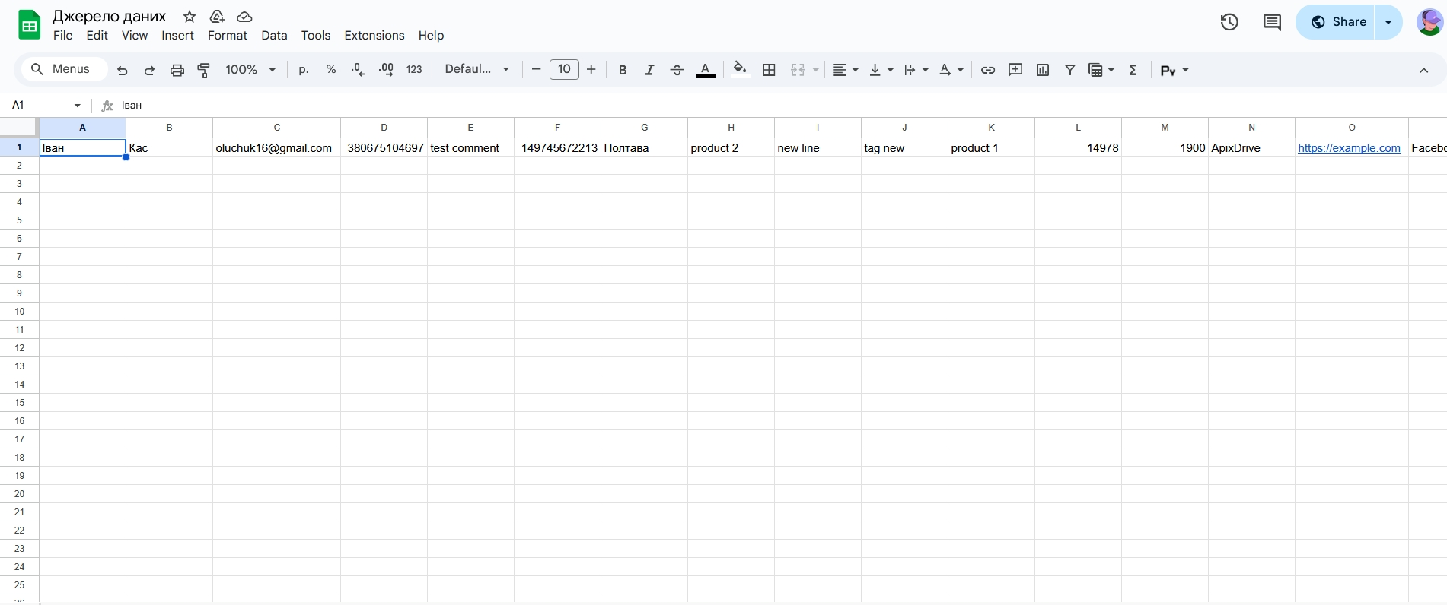Open the Extensions menu
Image resolution: width=1447 pixels, height=605 pixels.
pyautogui.click(x=374, y=36)
